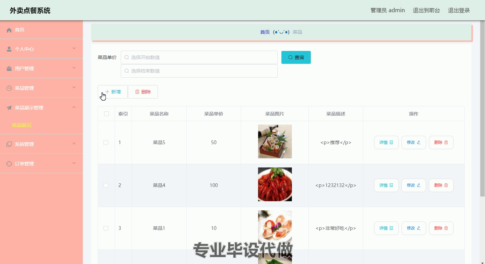Click the magnifier icon in 选择开始数值 field
The width and height of the screenshot is (485, 264).
click(127, 57)
